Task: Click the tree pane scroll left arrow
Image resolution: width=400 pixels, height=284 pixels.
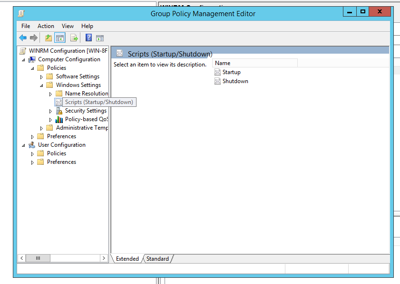Action: tap(22, 258)
